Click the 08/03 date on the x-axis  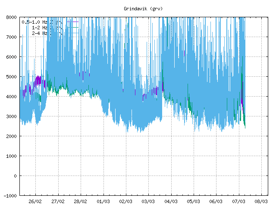(x=261, y=201)
